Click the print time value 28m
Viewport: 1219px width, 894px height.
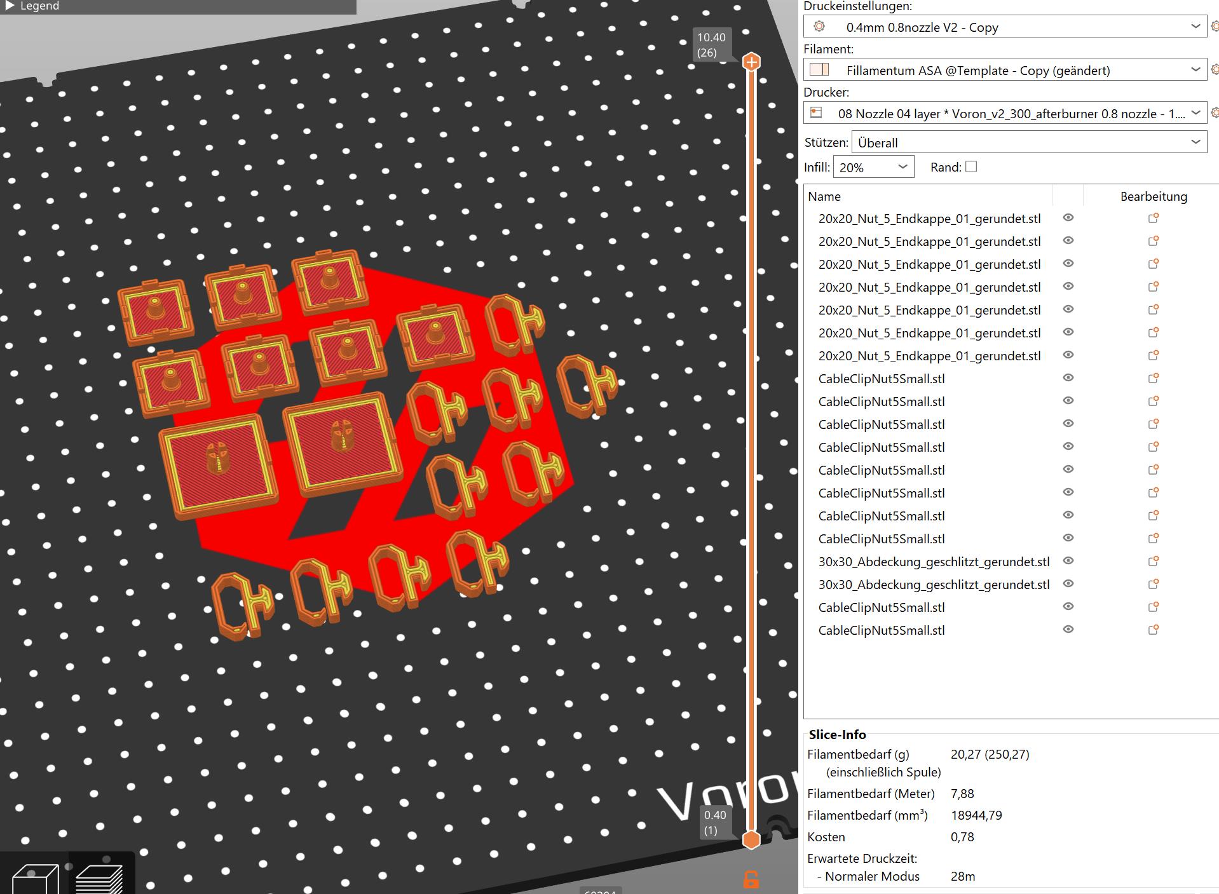pyautogui.click(x=963, y=876)
